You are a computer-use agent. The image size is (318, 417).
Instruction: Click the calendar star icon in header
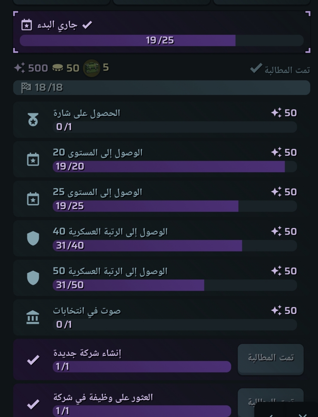(27, 25)
